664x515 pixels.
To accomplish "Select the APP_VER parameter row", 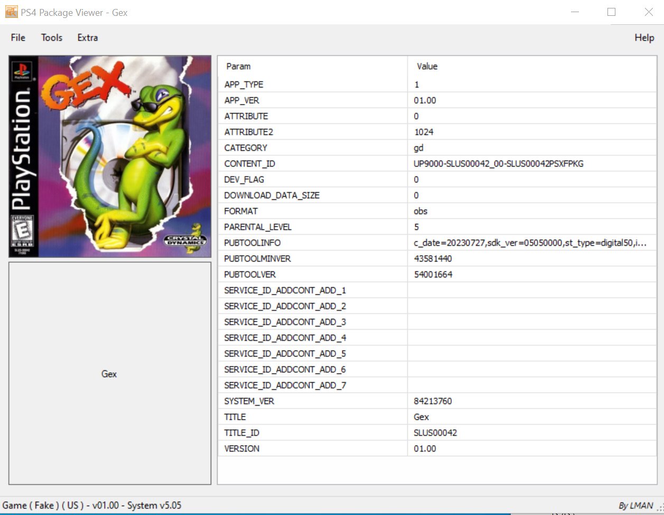I will 437,100.
